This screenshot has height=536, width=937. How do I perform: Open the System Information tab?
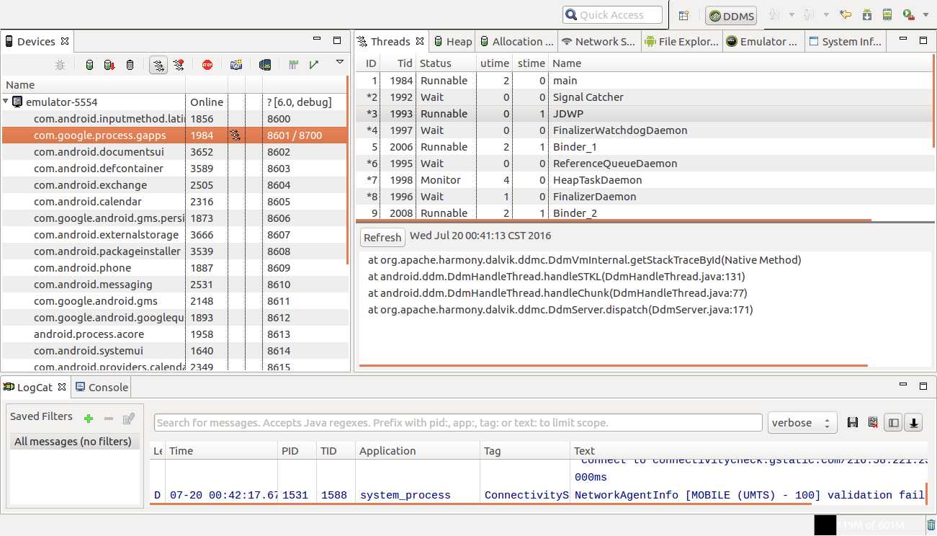tap(846, 42)
